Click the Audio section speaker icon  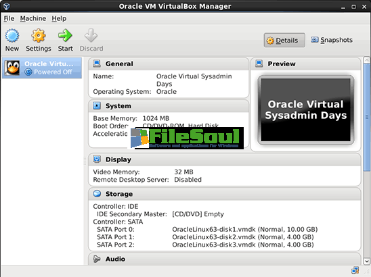[97, 259]
